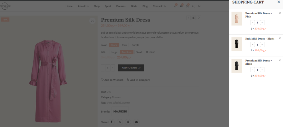Increase quantity of Knit Midi Dress in cart
This screenshot has width=283, height=127.
[262, 45]
